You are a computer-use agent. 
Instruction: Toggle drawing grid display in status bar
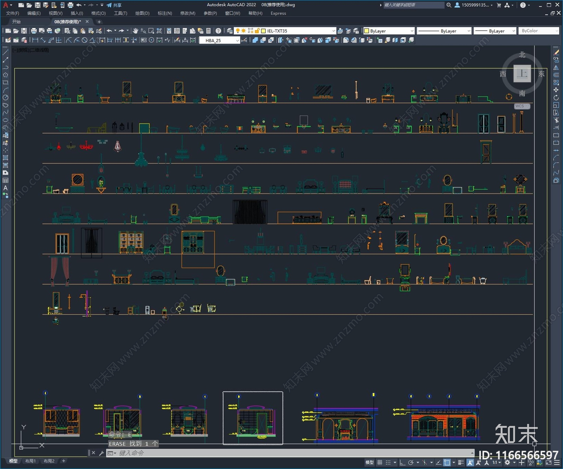(x=380, y=463)
